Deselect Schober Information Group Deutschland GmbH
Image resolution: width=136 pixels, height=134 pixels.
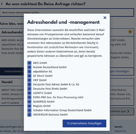tap(29, 110)
